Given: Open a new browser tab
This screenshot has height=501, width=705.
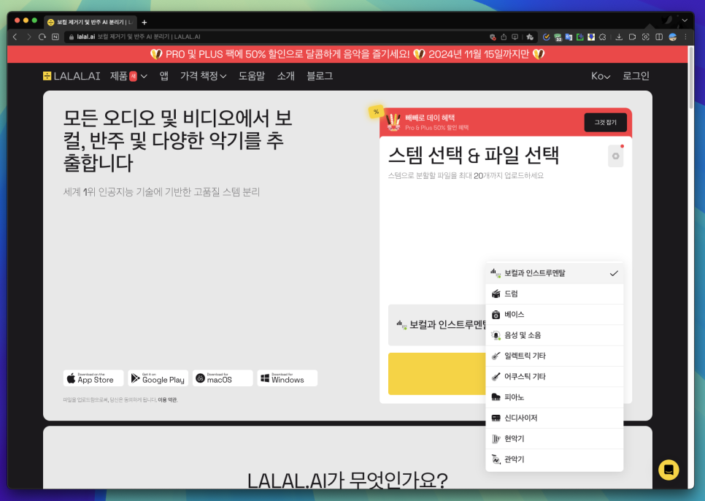Looking at the screenshot, I should [x=145, y=22].
